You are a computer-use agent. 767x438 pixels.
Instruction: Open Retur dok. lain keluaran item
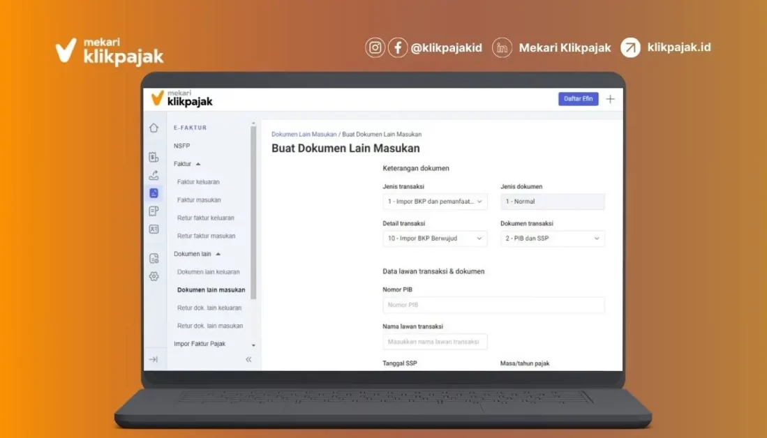[209, 308]
